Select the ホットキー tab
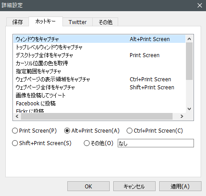 click(x=45, y=21)
